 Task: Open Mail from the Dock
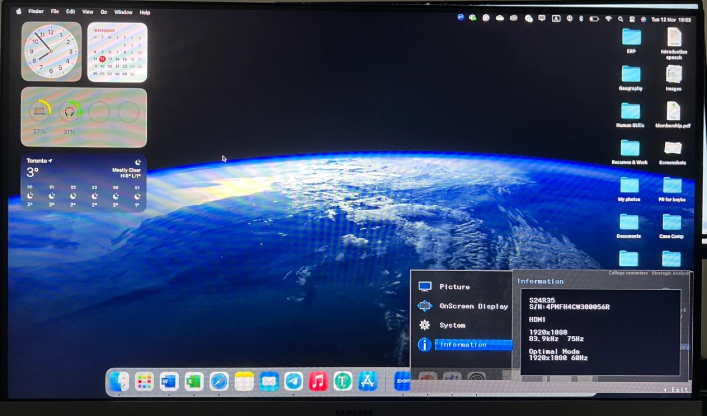269,382
